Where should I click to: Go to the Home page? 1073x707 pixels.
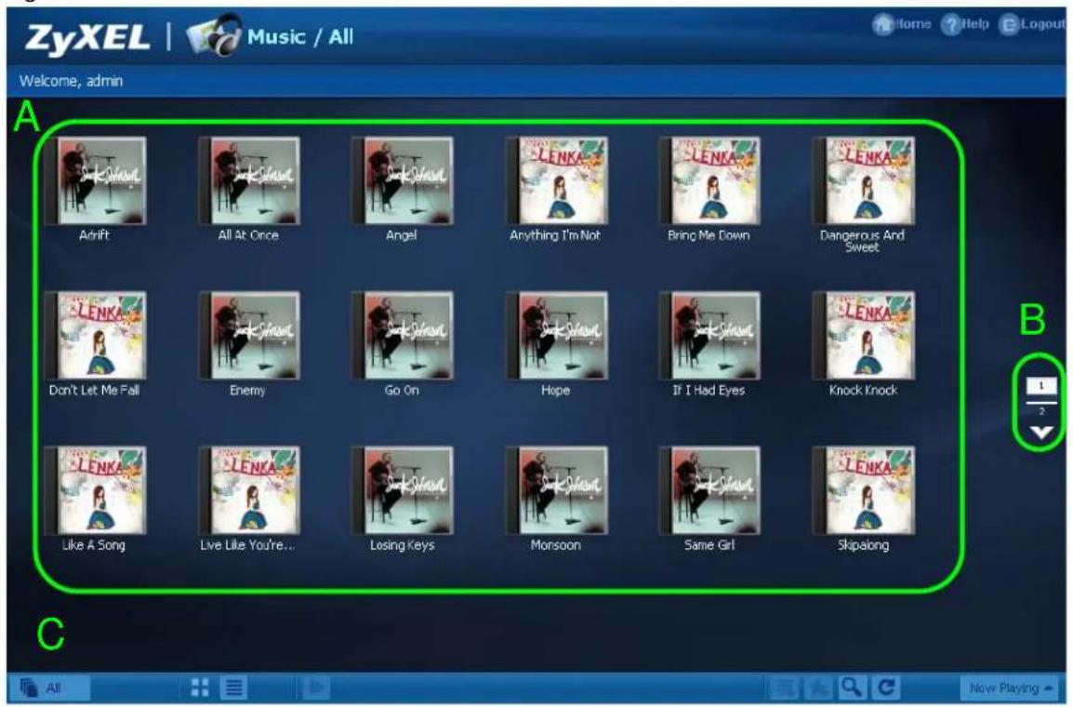point(902,24)
